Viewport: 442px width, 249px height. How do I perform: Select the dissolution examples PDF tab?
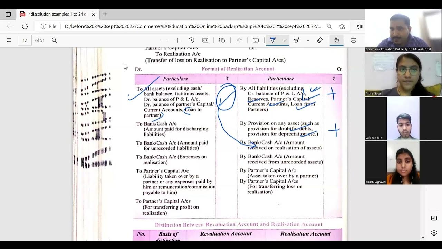click(58, 14)
